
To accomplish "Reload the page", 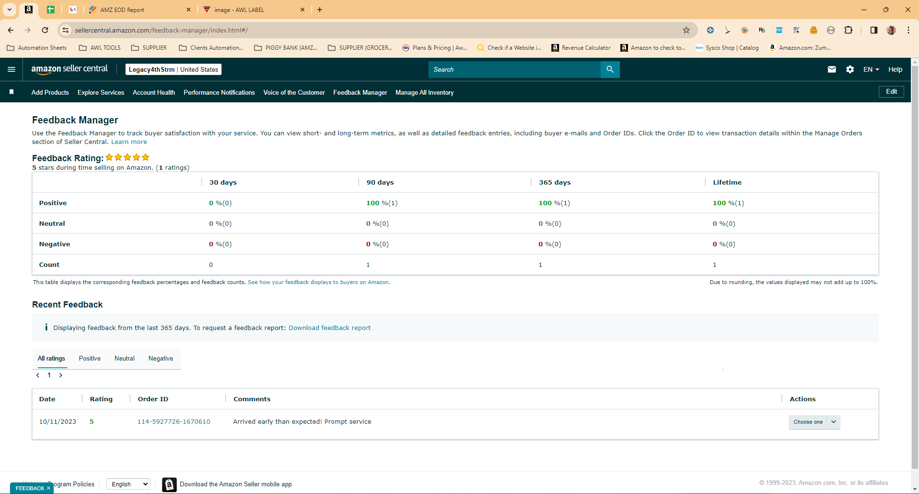I will coord(45,30).
